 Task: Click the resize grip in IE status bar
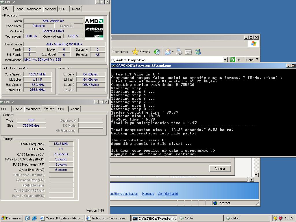(258, 203)
